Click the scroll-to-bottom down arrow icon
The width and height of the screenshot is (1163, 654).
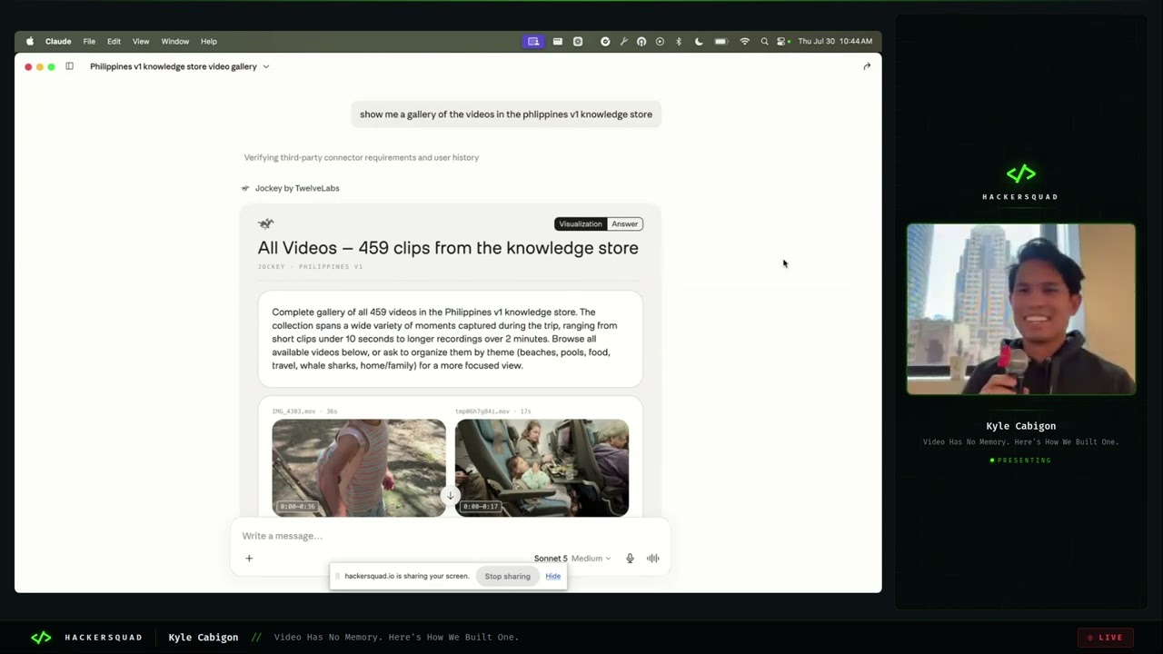450,496
